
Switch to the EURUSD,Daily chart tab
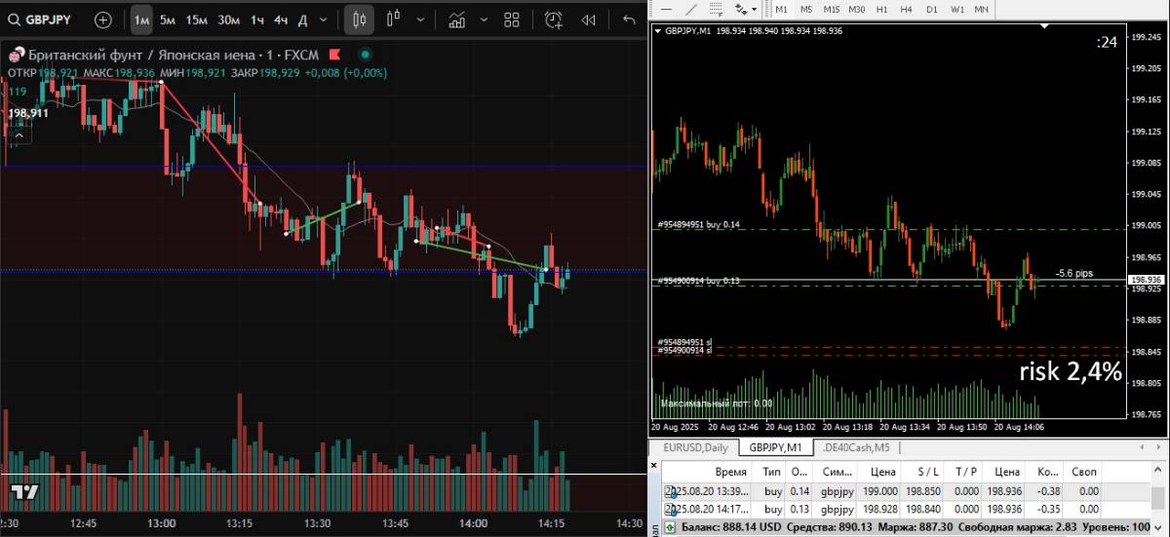[695, 447]
